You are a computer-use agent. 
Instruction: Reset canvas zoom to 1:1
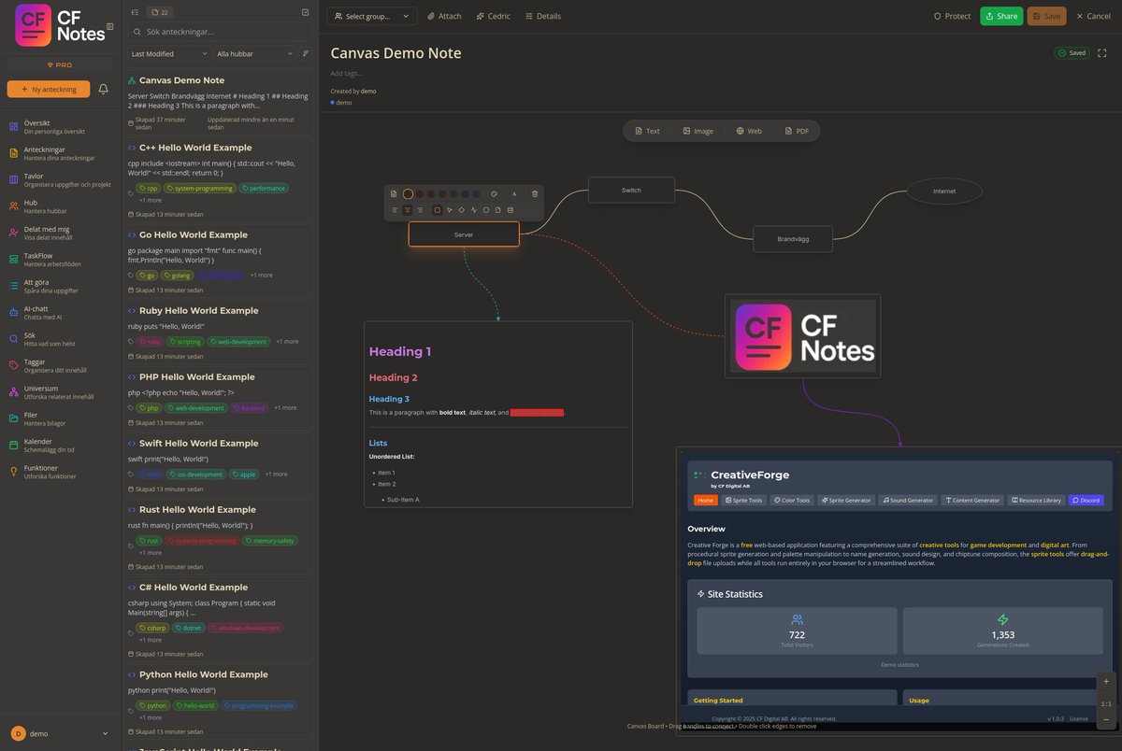coord(1106,703)
